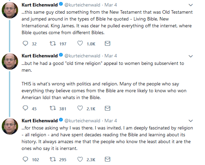The image size is (205, 165).
Task: Share American Idol tweet via envelope icon
Action: point(107,108)
